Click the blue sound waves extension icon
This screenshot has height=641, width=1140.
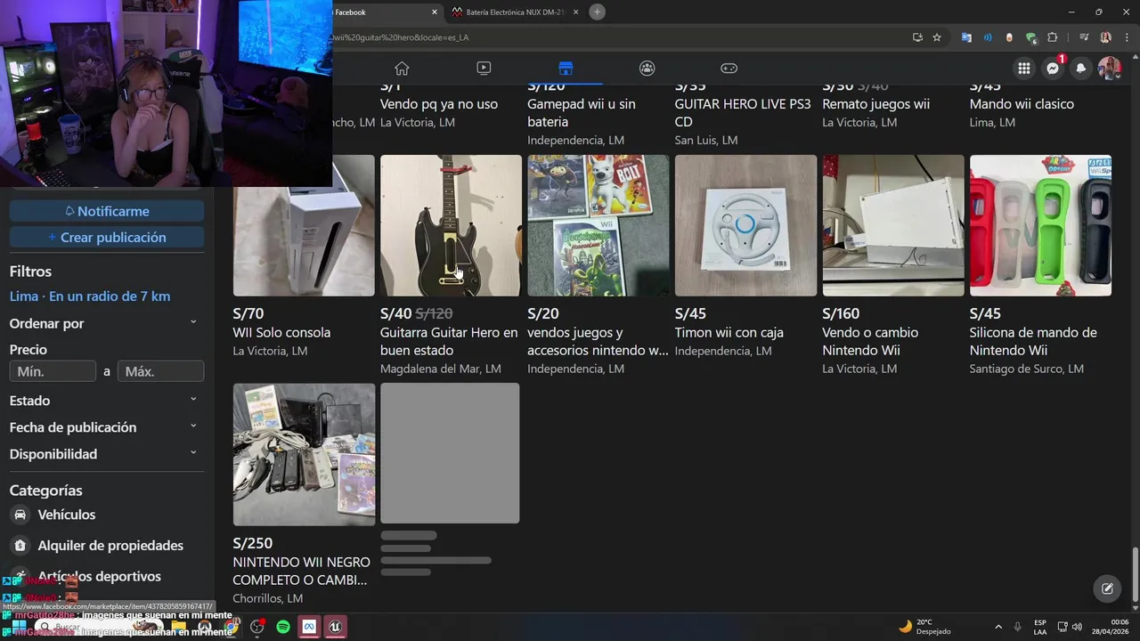(x=988, y=37)
